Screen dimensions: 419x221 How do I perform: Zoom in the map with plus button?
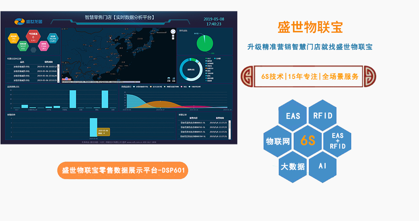click(173, 36)
